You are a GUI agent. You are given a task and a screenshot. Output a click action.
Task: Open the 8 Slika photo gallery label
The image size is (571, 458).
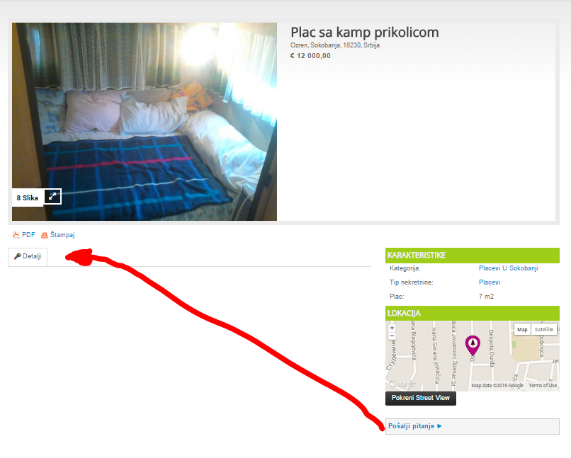pos(28,198)
